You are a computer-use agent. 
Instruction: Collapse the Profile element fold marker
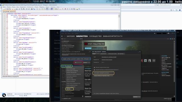coord(7,14)
